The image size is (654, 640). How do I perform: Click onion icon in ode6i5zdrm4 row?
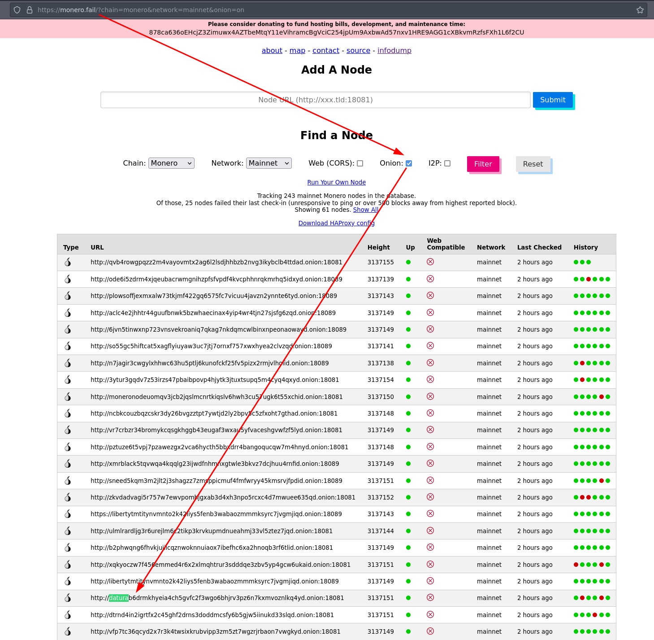(68, 279)
